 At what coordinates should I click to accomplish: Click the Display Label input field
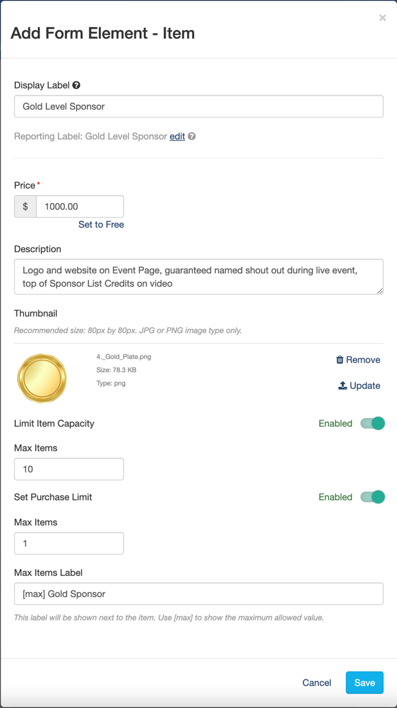pos(199,107)
